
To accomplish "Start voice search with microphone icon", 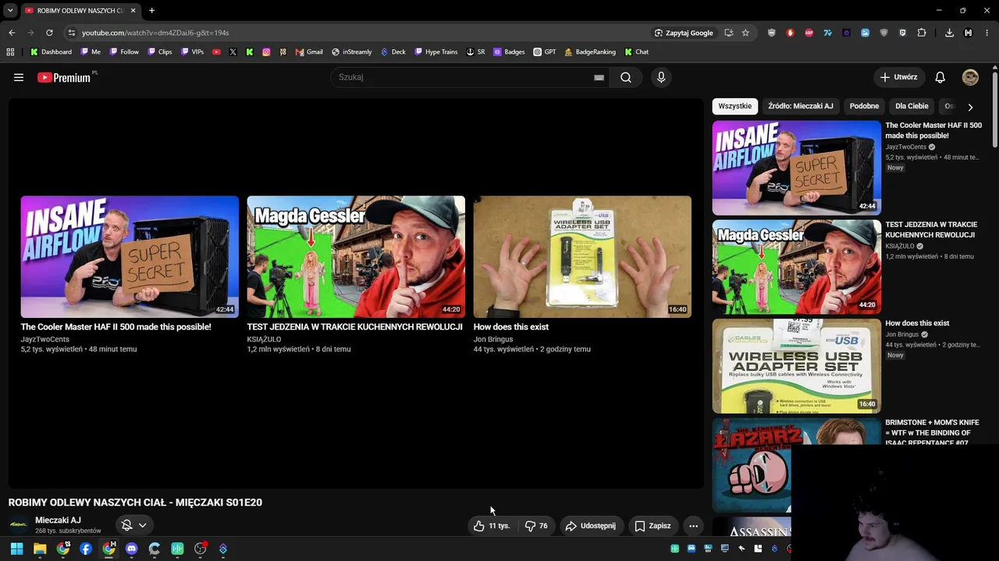I will [661, 77].
